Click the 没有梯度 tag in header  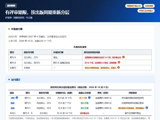coord(149,6)
